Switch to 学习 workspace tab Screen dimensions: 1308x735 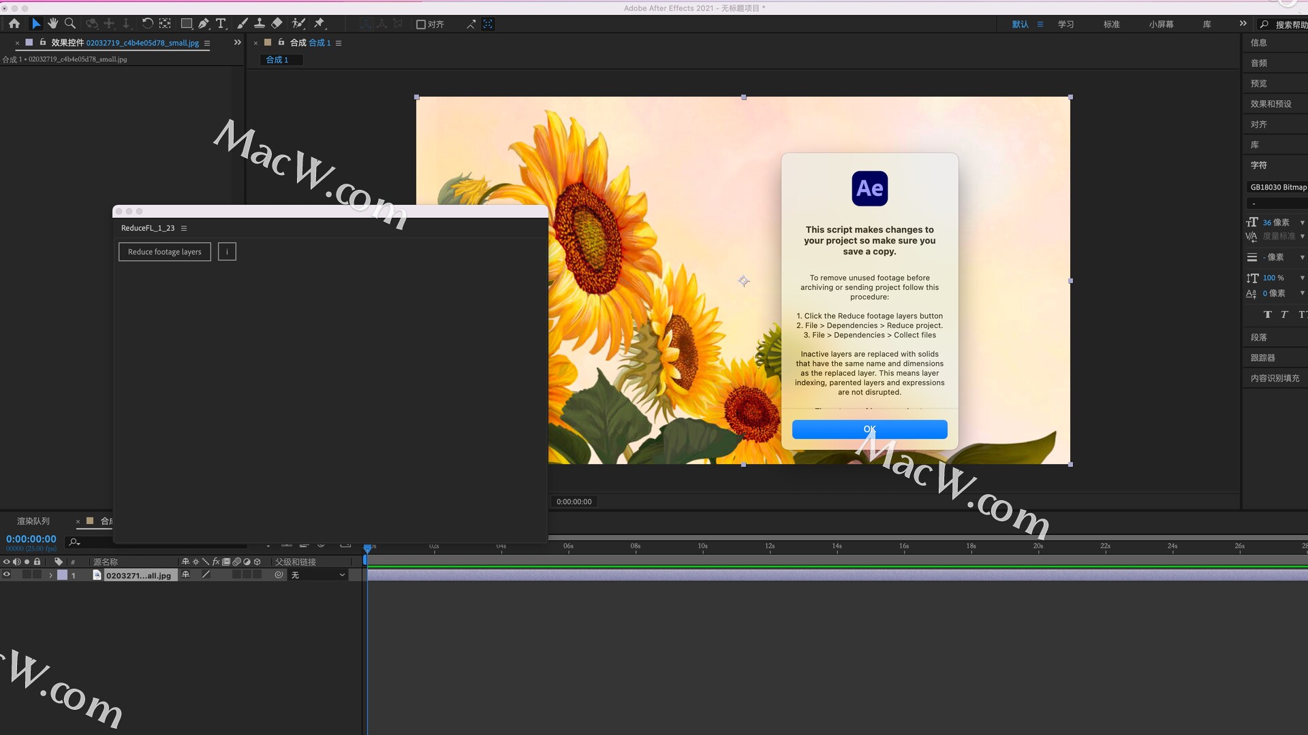click(1065, 24)
